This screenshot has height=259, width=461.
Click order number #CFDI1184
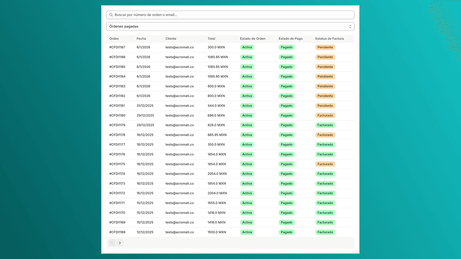point(117,76)
